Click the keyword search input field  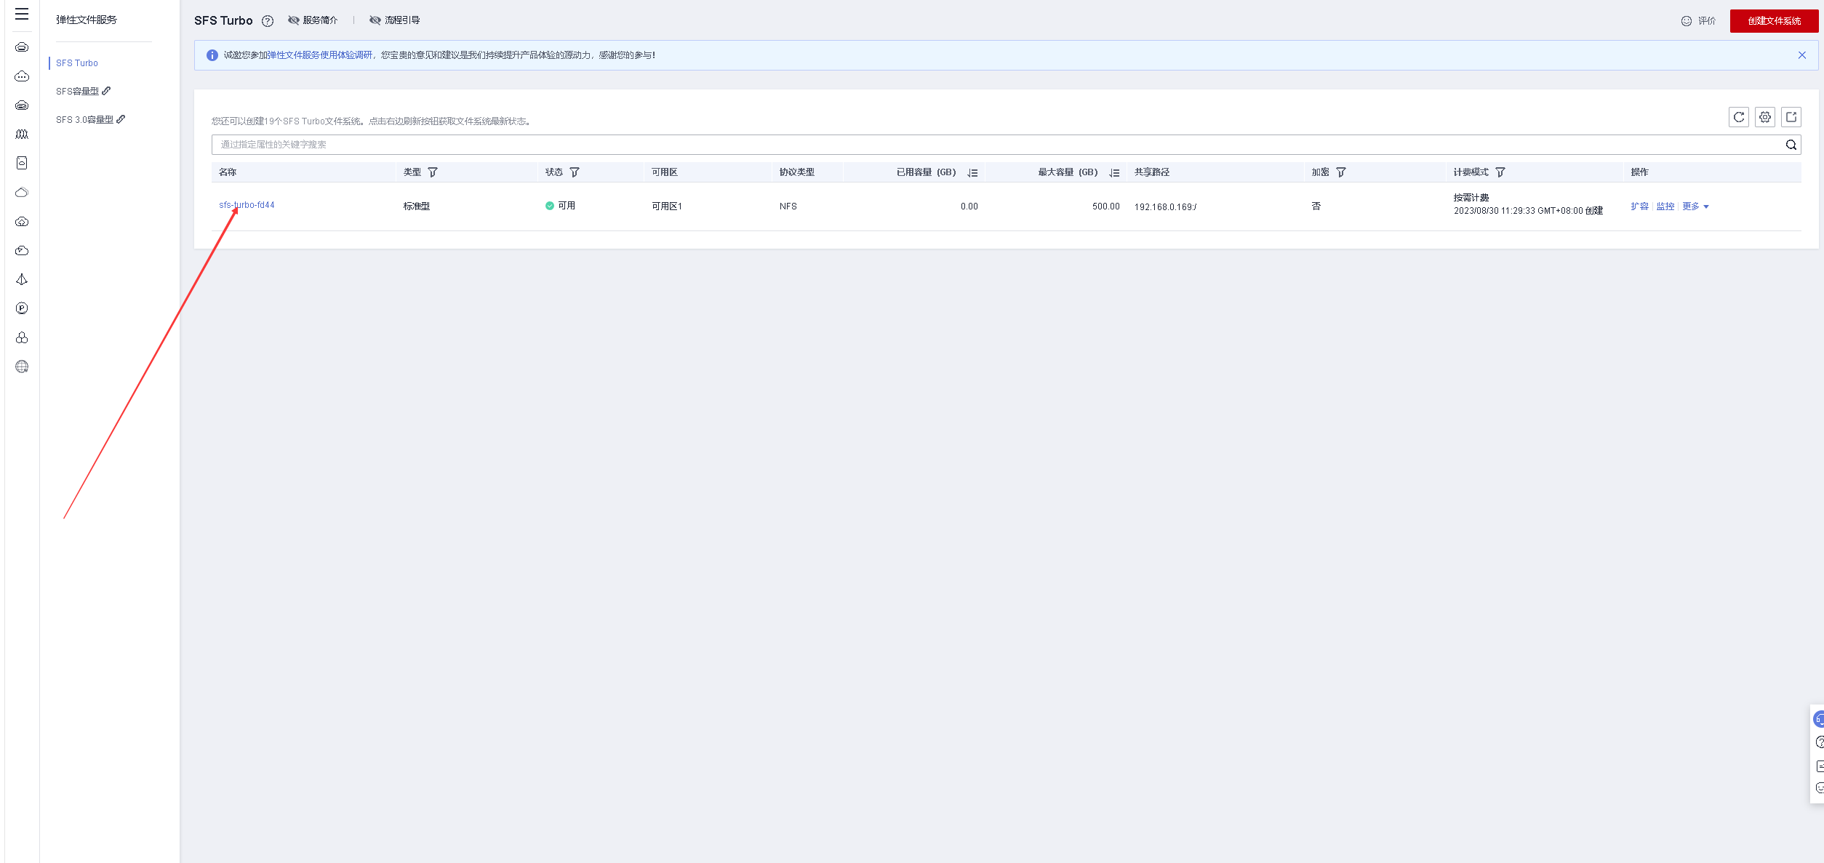point(945,145)
